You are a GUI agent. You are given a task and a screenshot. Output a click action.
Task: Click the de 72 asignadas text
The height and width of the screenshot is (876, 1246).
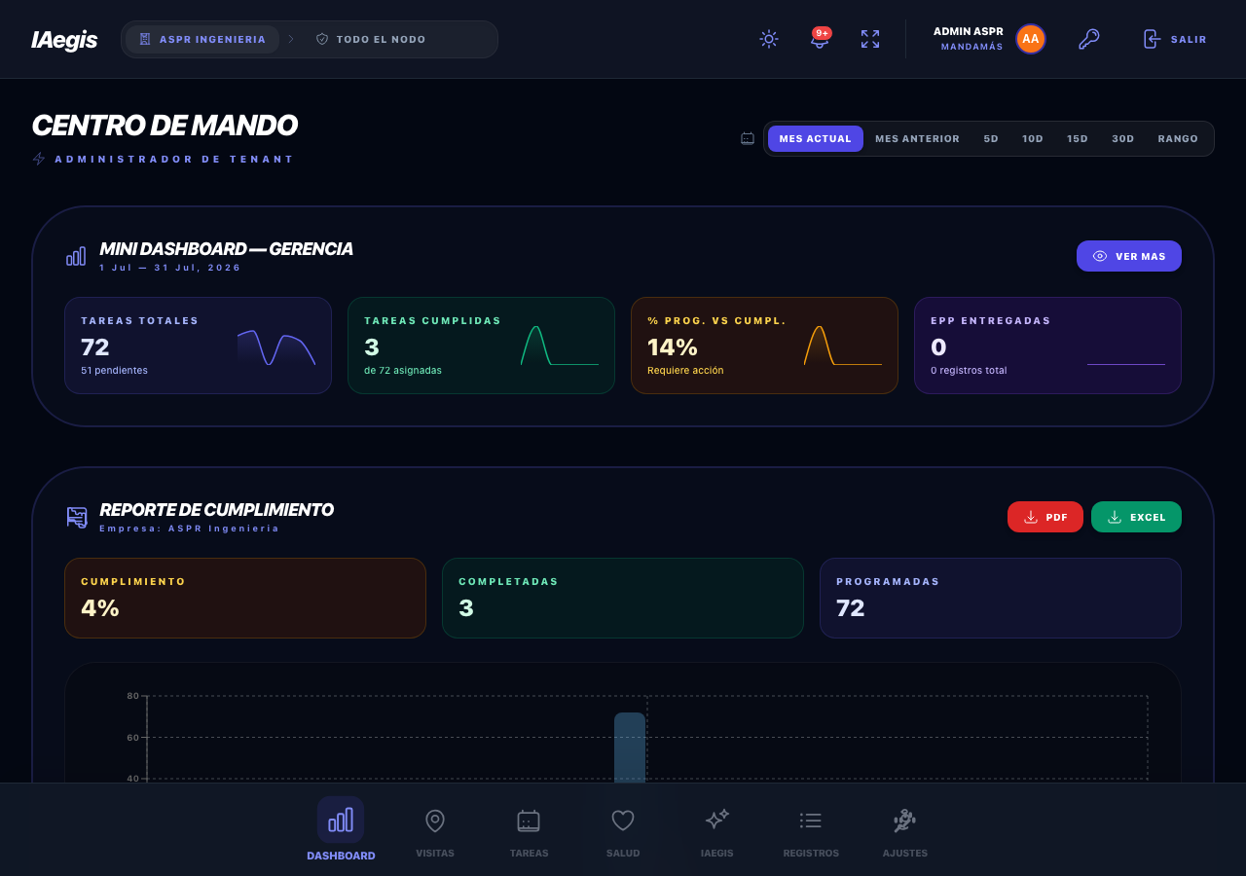pos(403,370)
